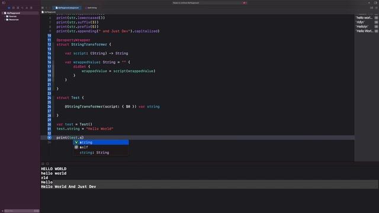The image size is (379, 213).
Task: Open the Symbol navigator icon
Action: pos(18,8)
